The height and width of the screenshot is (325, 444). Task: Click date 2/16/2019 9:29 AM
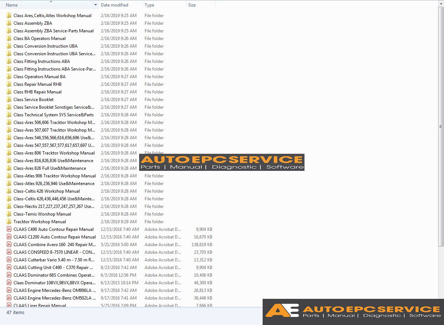[119, 222]
